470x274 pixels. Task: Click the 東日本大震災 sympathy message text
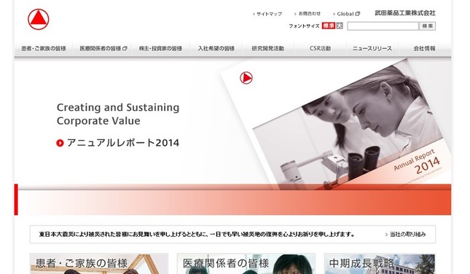(x=197, y=235)
